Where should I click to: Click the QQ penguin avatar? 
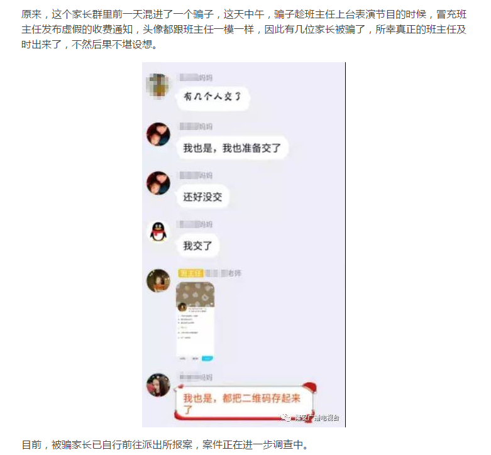click(x=158, y=232)
